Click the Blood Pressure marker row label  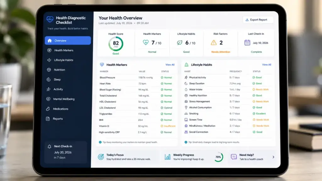pos(108,78)
